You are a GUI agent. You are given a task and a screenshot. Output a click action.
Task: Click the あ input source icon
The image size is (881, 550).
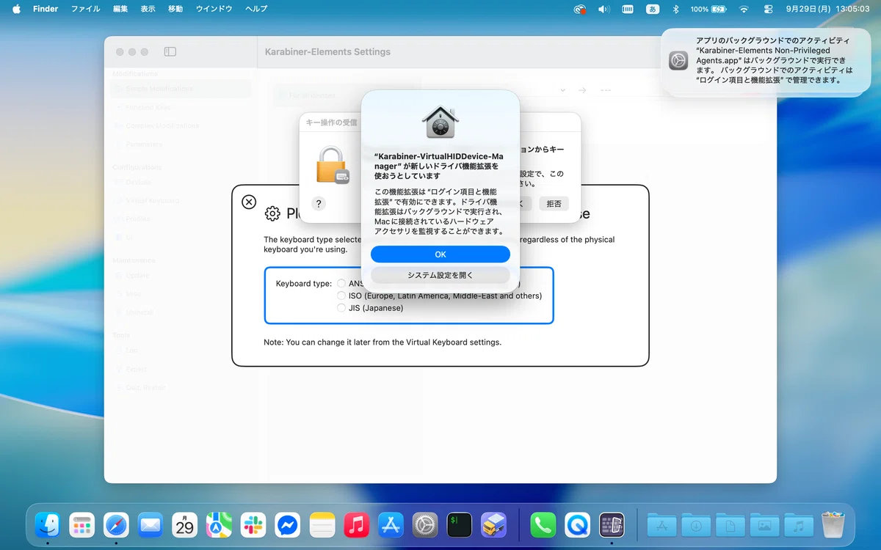coord(652,9)
